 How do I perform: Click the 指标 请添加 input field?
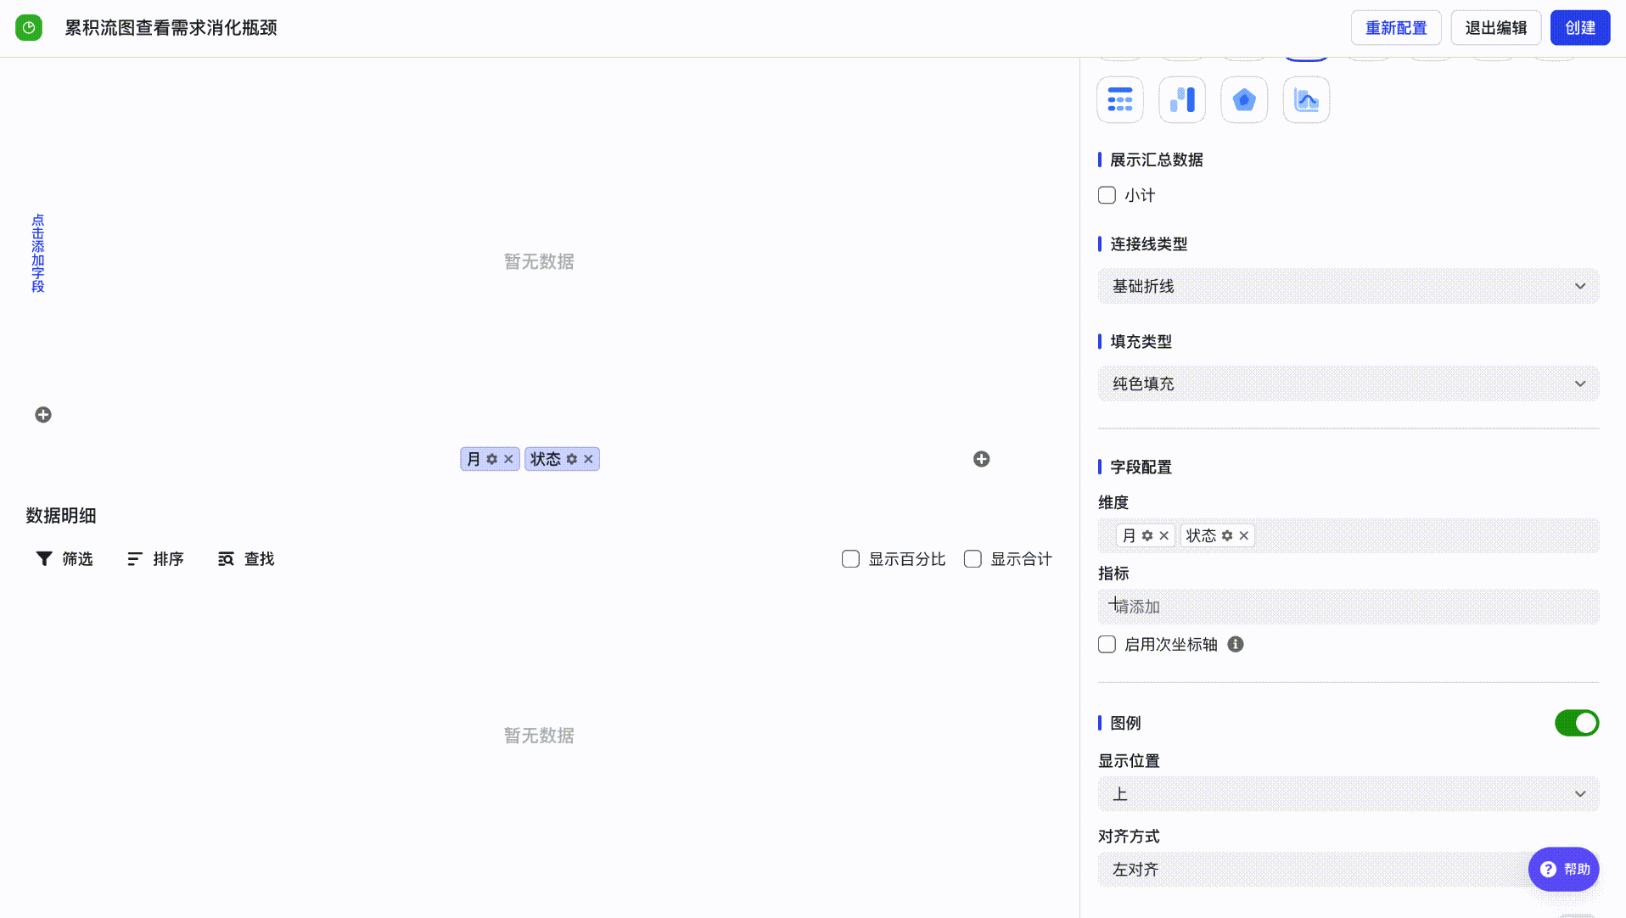pos(1348,607)
